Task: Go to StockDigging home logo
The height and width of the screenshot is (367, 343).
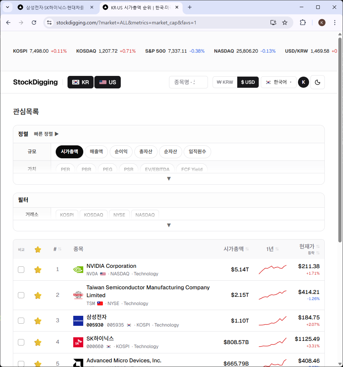Action: 35,82
